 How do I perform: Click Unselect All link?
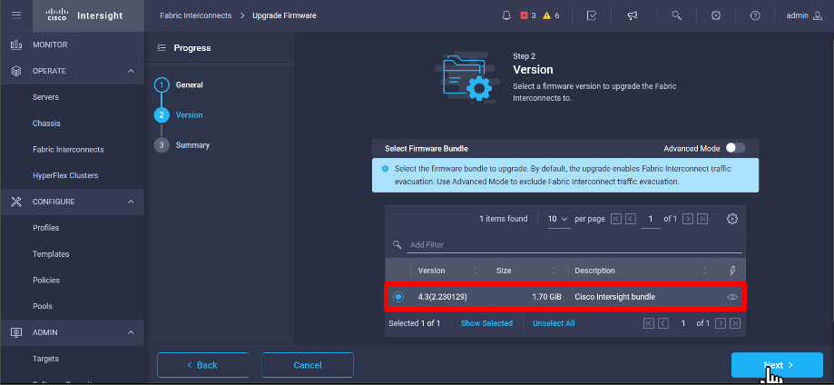click(554, 323)
